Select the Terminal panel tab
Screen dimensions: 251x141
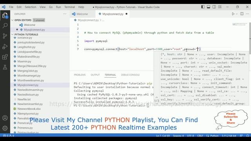click(110, 75)
